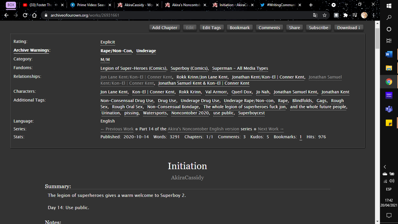
Task: Click the Subscribe button
Action: (318, 28)
